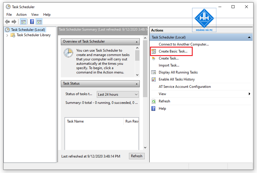Click Enable All Tasks History action
Viewport: 257px width, 173px height.
click(x=177, y=79)
